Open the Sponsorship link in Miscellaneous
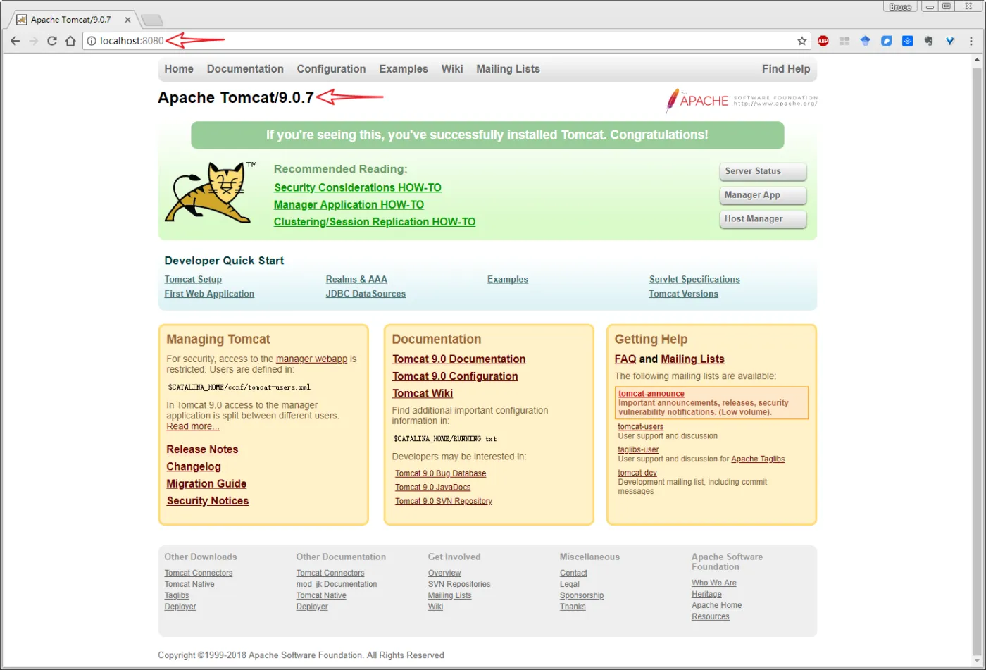This screenshot has width=986, height=670. (582, 596)
